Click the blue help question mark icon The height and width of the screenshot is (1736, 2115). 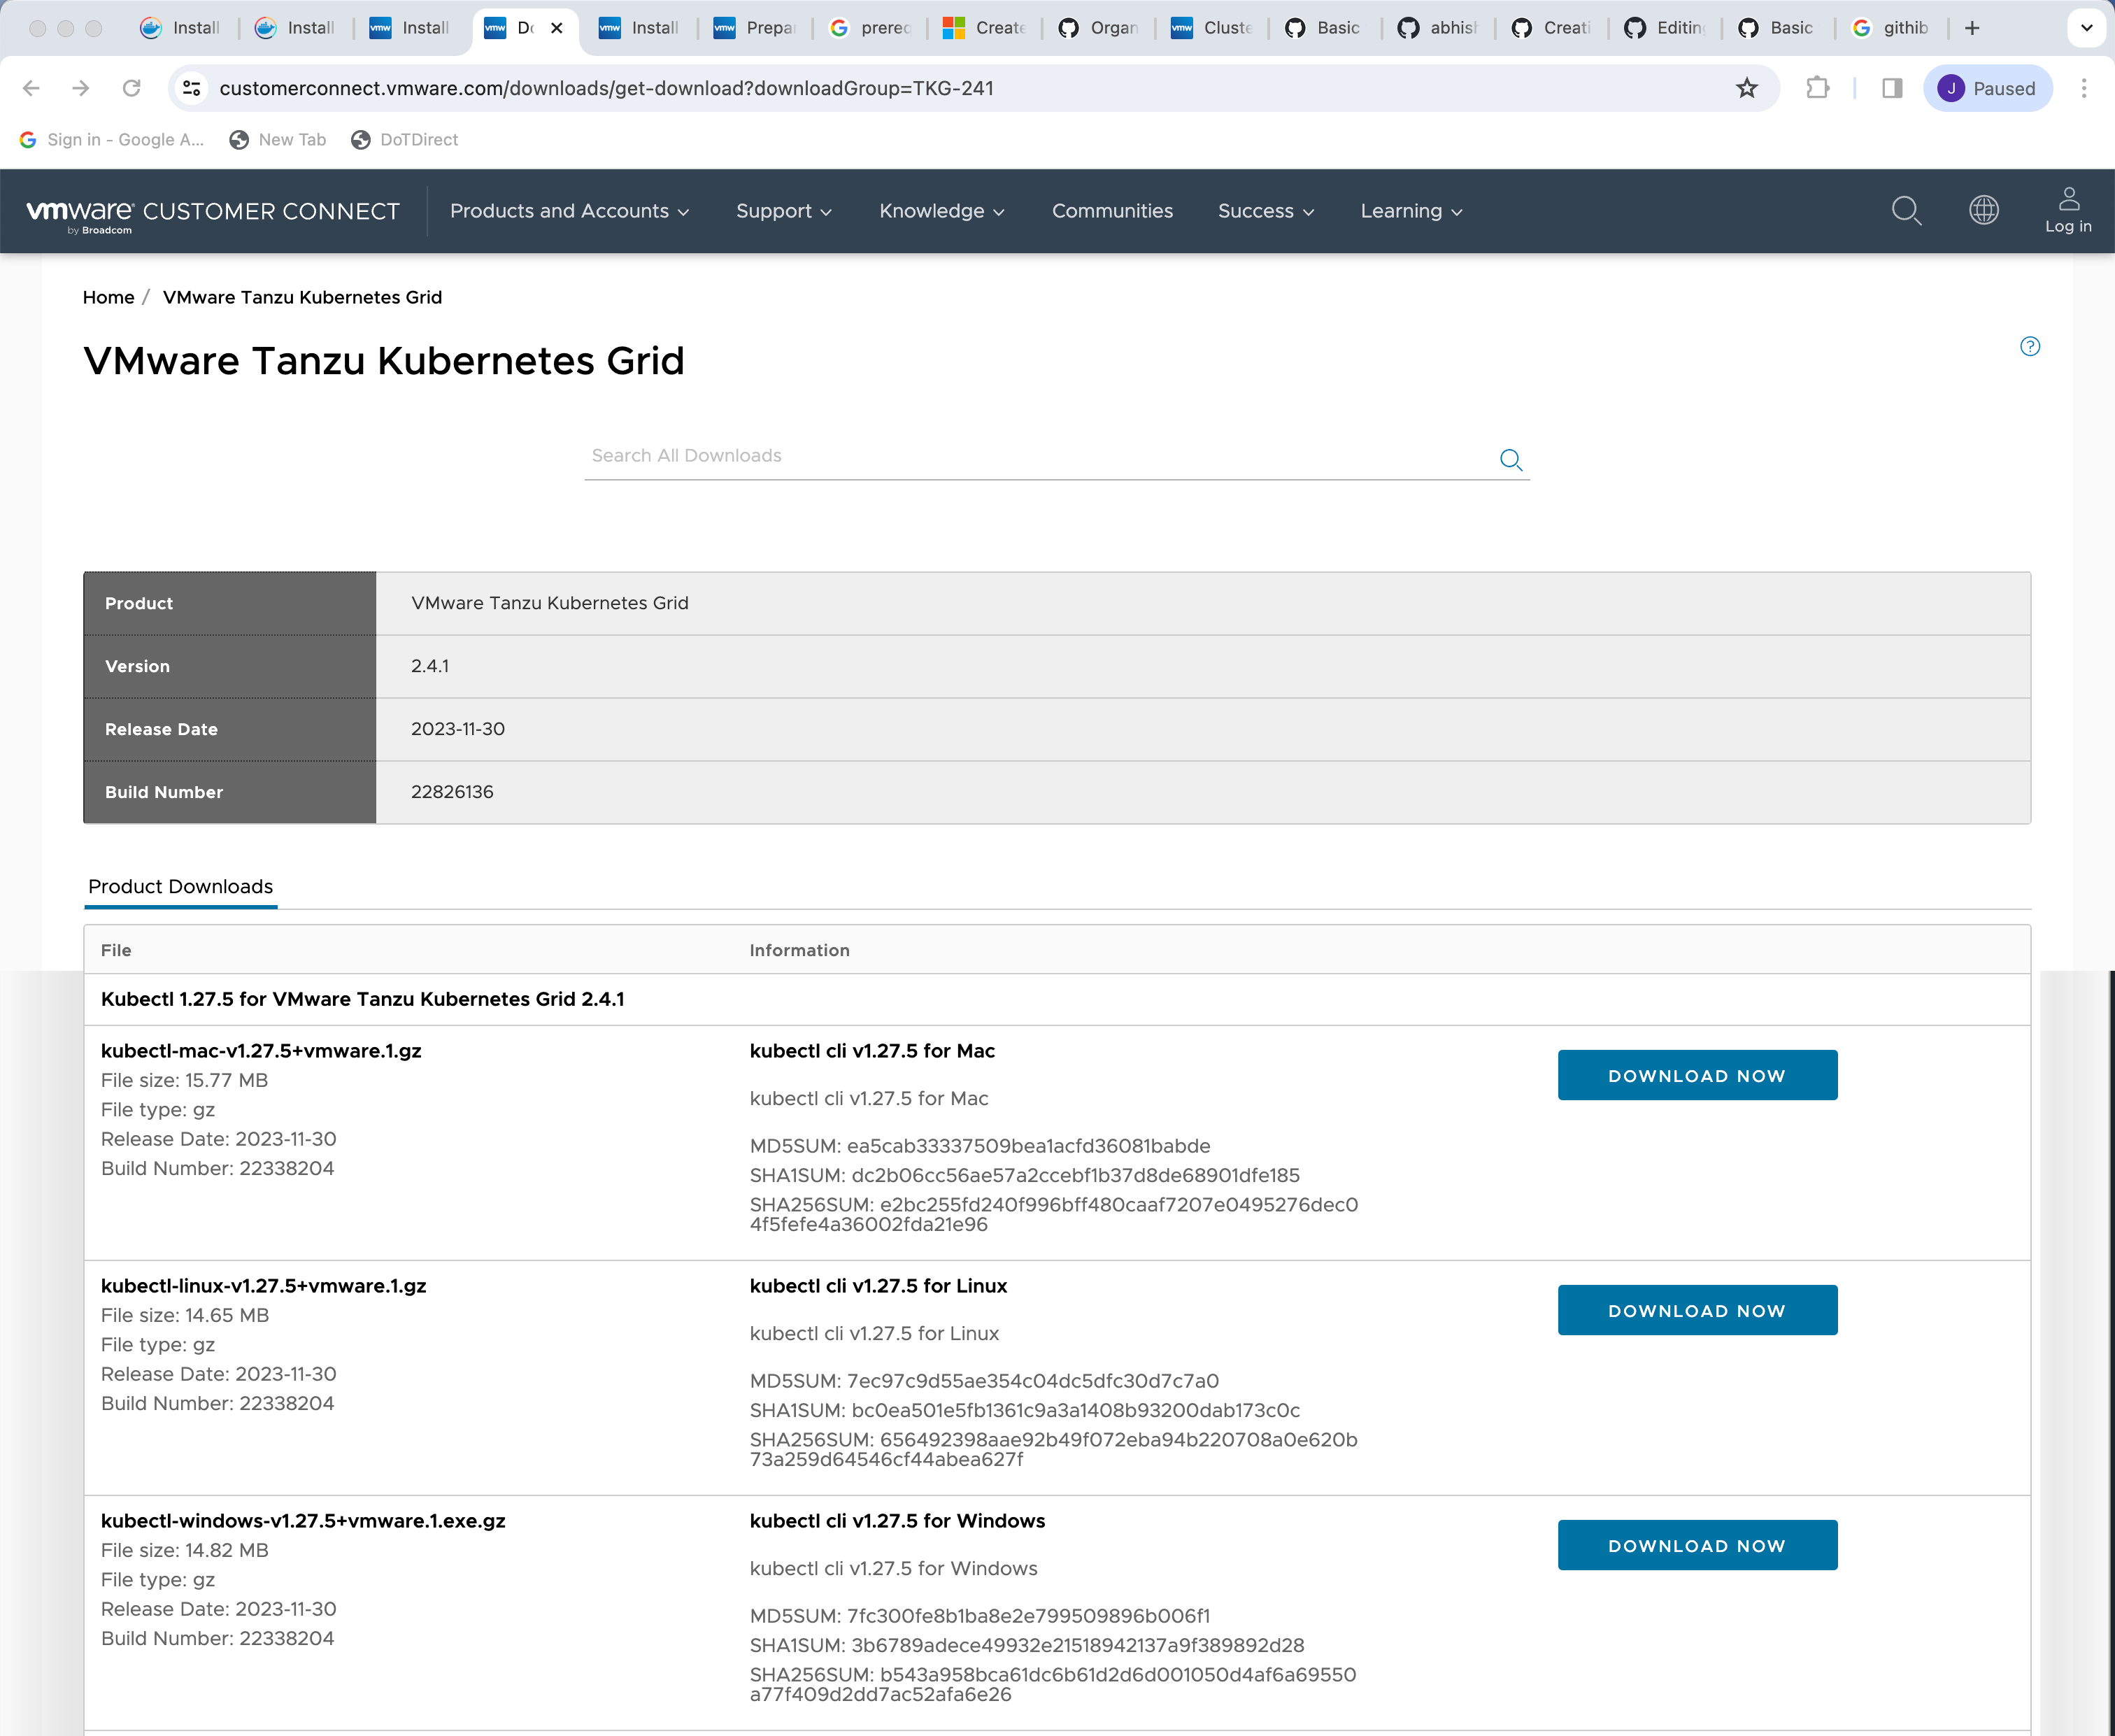point(2029,346)
